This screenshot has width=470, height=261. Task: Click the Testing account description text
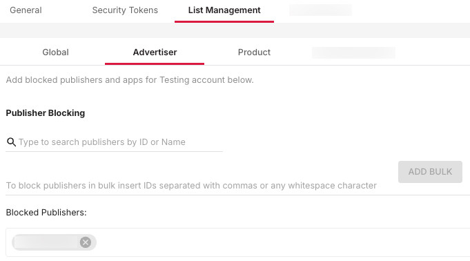tap(130, 80)
